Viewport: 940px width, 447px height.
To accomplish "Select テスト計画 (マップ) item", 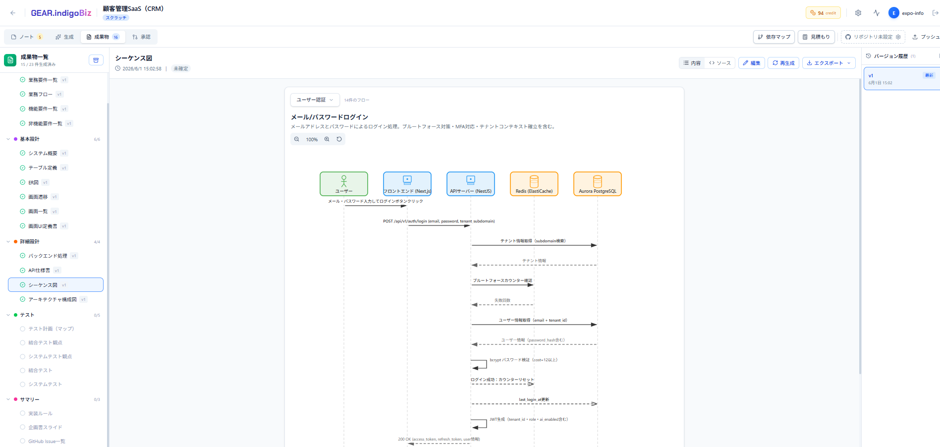I will click(x=55, y=329).
